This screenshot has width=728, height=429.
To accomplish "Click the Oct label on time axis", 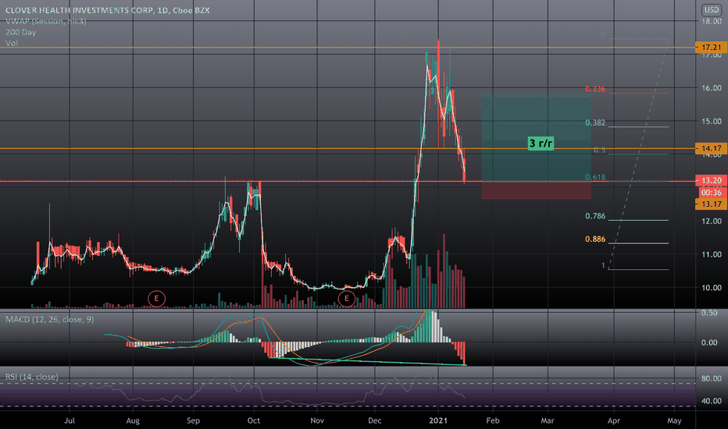I will (x=254, y=420).
